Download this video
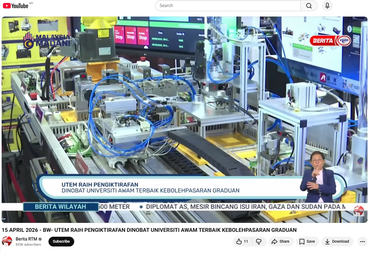This screenshot has width=368, height=253. 337,241
